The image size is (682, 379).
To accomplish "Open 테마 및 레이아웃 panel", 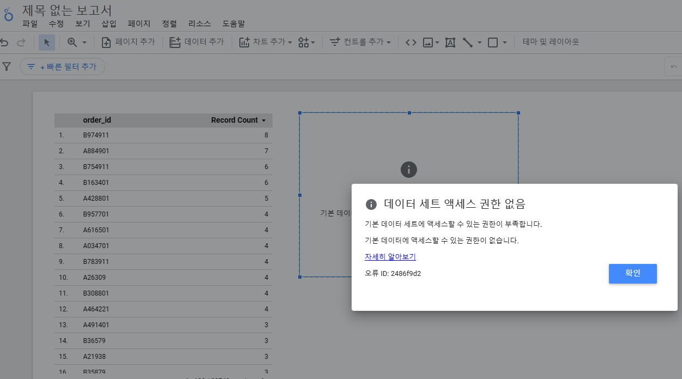I will [551, 42].
